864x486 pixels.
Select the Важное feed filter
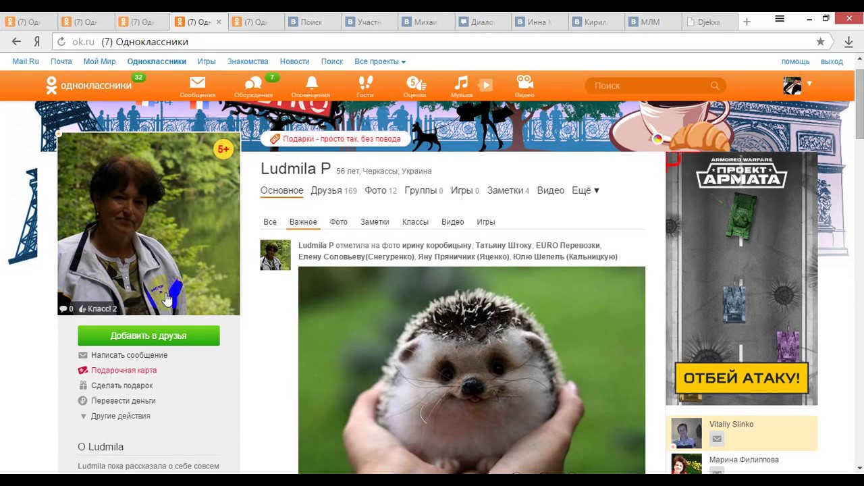pyautogui.click(x=303, y=222)
